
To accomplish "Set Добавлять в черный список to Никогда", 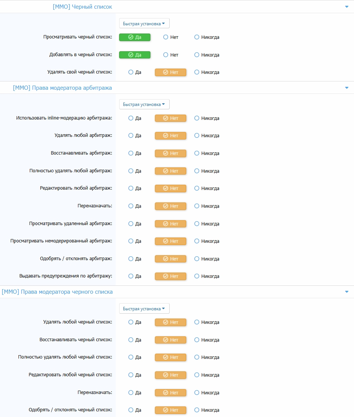I will pos(197,55).
